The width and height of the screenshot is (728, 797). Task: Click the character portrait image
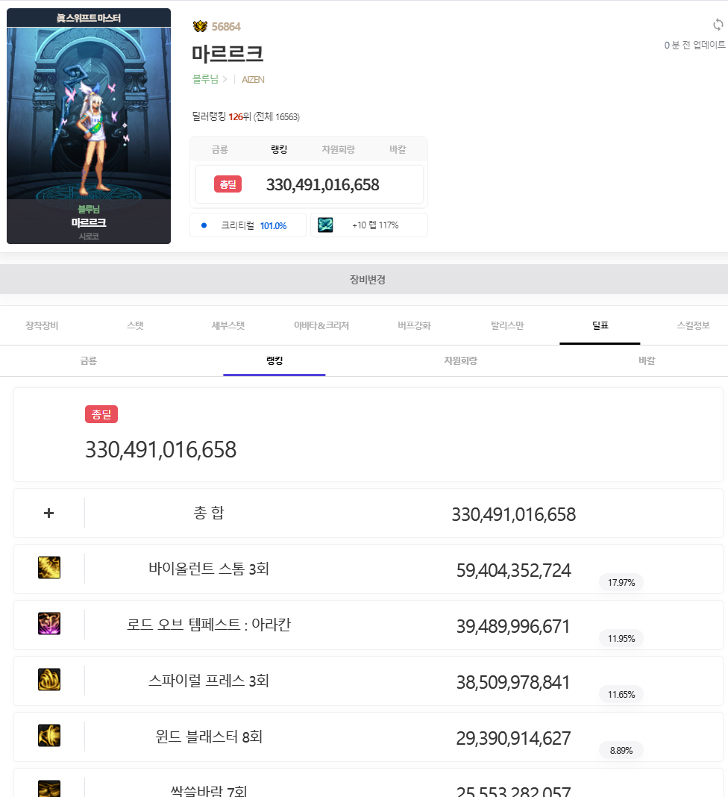point(89,112)
